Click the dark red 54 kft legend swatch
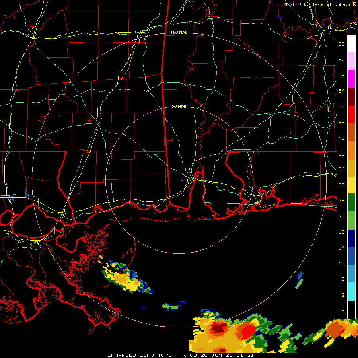 pos(351,97)
